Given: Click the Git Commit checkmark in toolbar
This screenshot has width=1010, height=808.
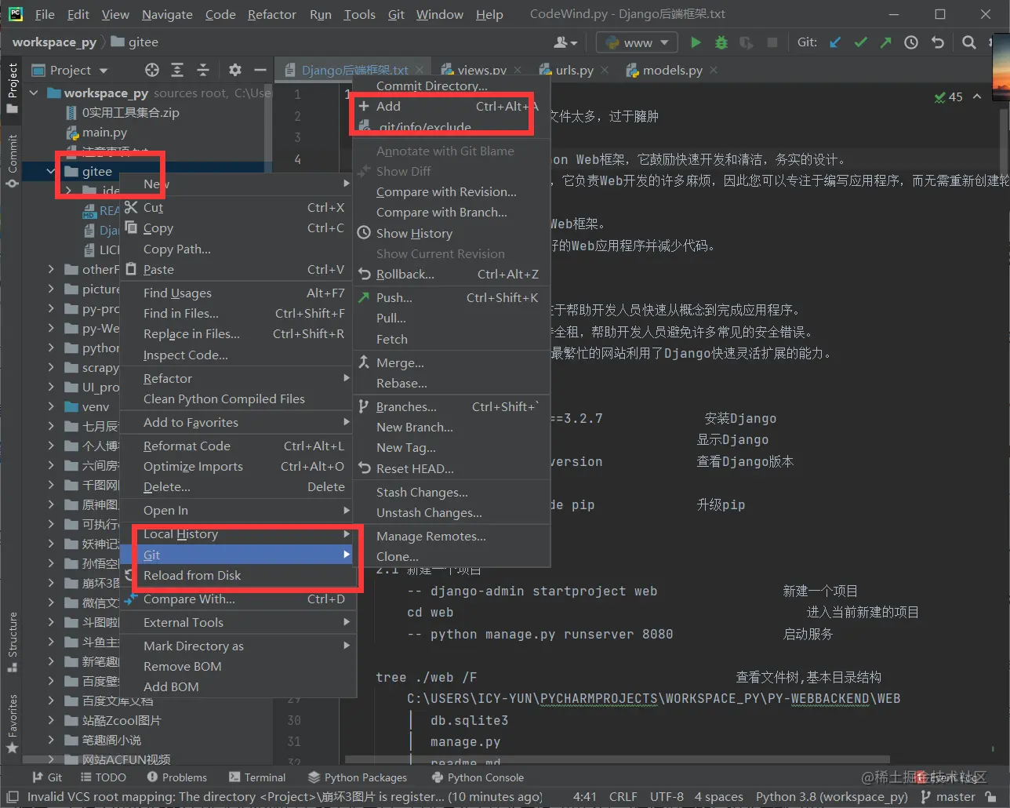Looking at the screenshot, I should coord(860,42).
